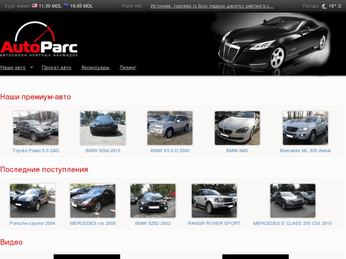This screenshot has width=346, height=259.
Task: Click the Видео section heading
Action: coord(11,242)
